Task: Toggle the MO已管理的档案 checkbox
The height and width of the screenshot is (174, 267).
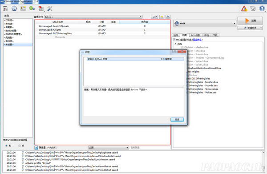Action: [x=174, y=40]
